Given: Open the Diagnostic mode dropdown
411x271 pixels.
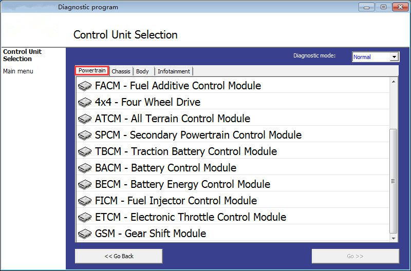Looking at the screenshot, I should tap(376, 57).
